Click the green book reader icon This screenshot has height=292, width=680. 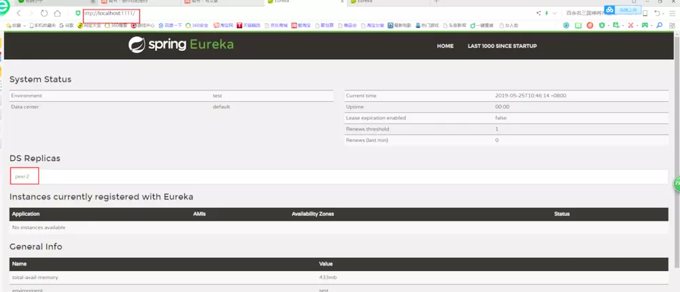pyautogui.click(x=578, y=26)
